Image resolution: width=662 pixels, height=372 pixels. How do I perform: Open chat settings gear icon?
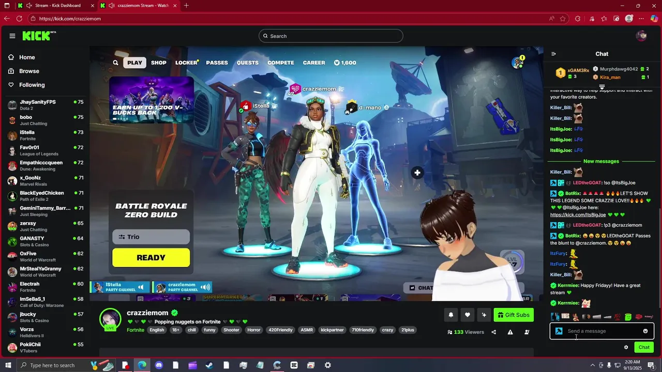click(626, 347)
